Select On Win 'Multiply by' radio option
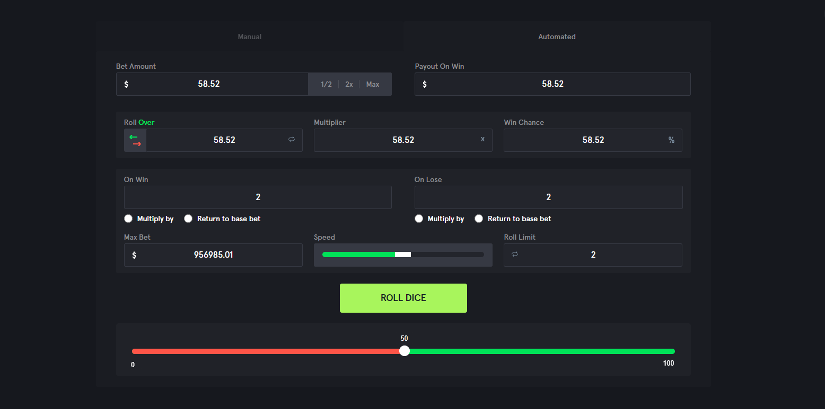The height and width of the screenshot is (409, 825). (128, 219)
